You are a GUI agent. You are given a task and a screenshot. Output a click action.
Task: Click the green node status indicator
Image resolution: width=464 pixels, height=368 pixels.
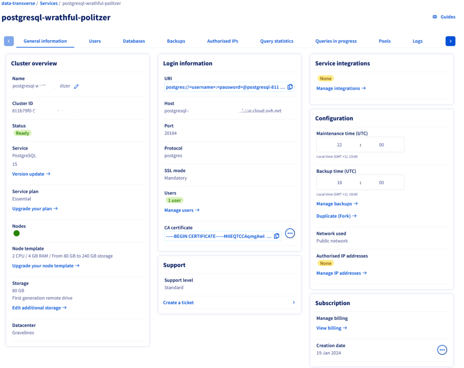point(17,233)
